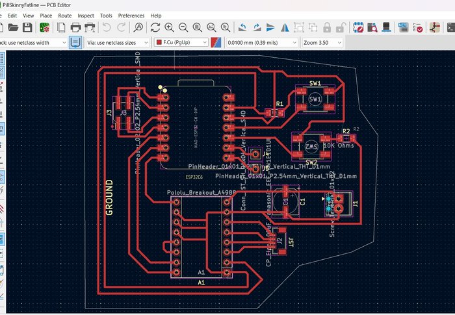Select the SW1 push button footprint
The height and width of the screenshot is (315, 455).
point(315,99)
